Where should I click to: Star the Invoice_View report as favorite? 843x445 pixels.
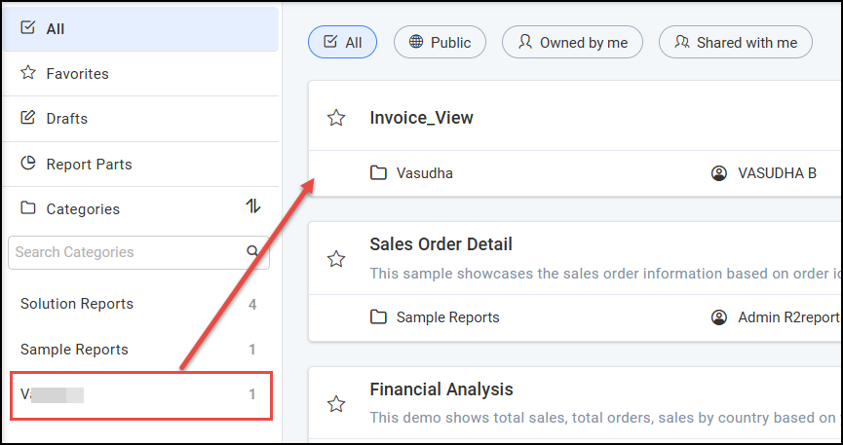(336, 118)
